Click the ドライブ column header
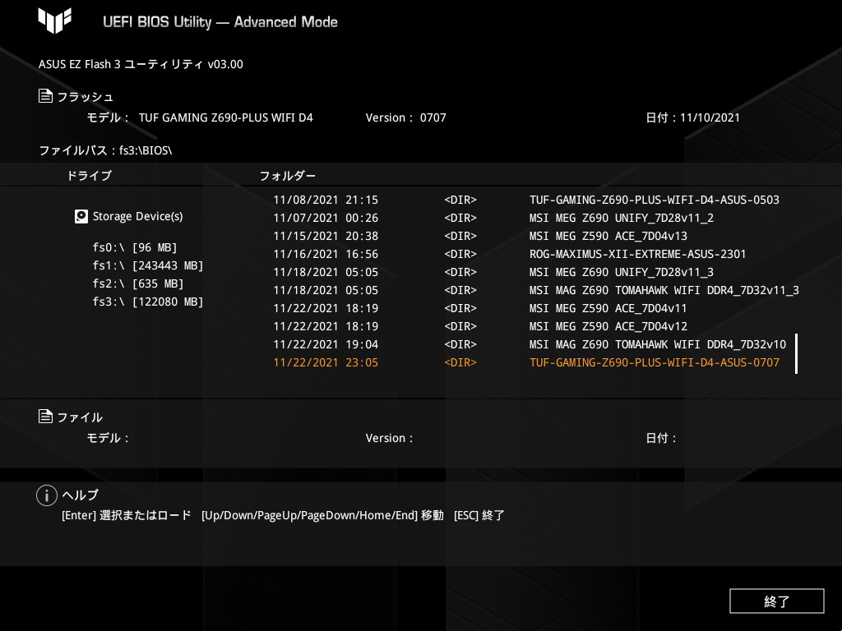842x631 pixels. coord(89,176)
